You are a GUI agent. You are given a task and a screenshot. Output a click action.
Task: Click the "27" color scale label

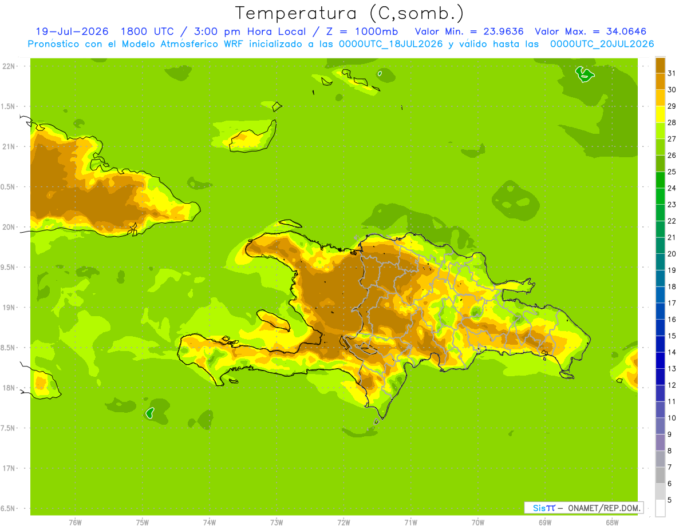672,139
